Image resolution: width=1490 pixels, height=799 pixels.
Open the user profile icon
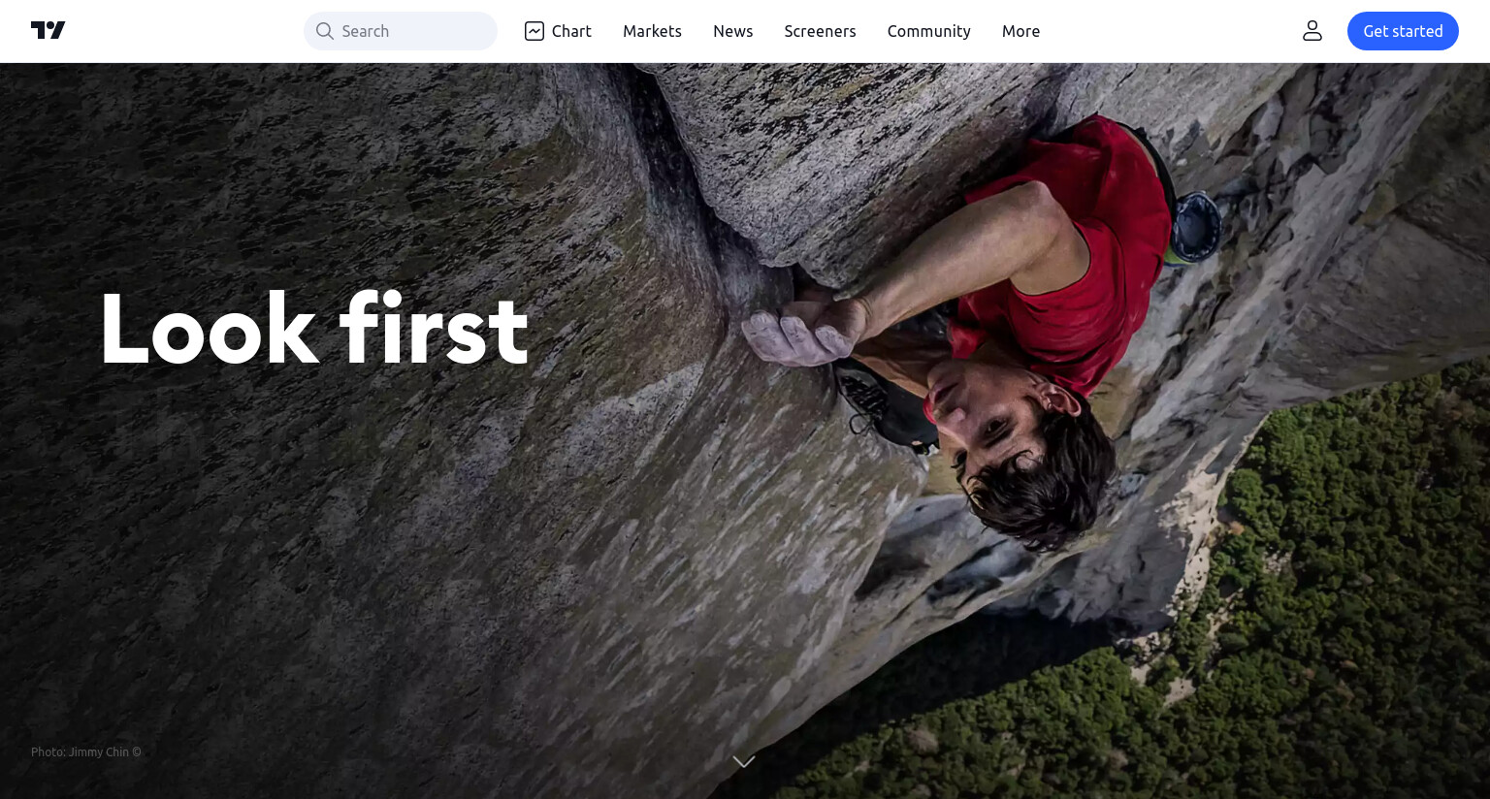click(x=1312, y=31)
